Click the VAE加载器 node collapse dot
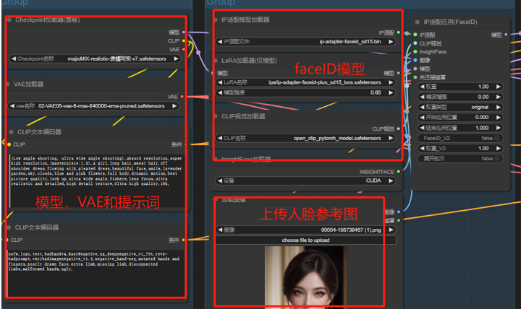 click(9, 84)
